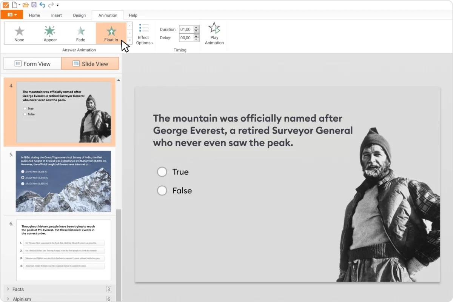Expand the Alpinism group
453x302 pixels.
8,299
